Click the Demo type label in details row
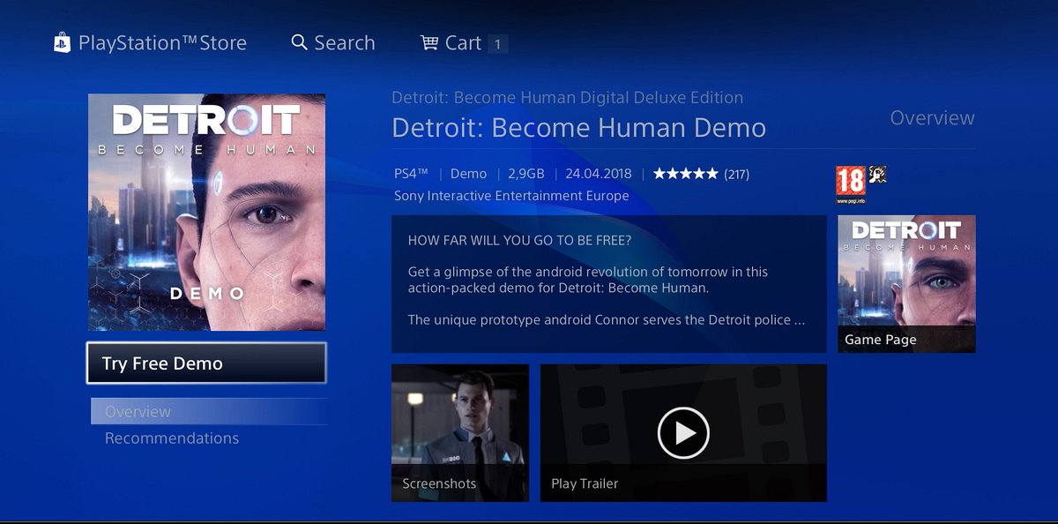Viewport: 1058px width, 524px height. coord(468,174)
